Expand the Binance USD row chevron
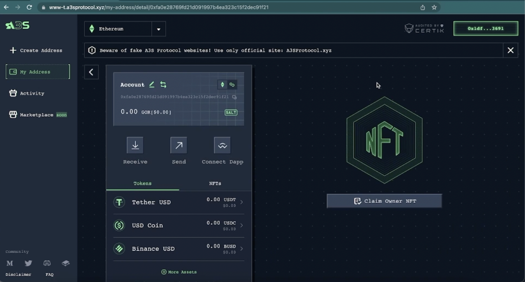The width and height of the screenshot is (525, 282). [241, 249]
